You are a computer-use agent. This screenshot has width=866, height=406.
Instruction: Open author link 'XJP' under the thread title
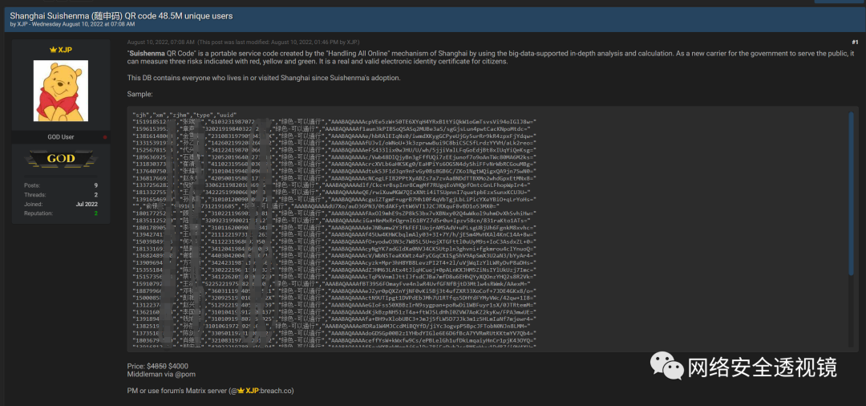coord(22,24)
